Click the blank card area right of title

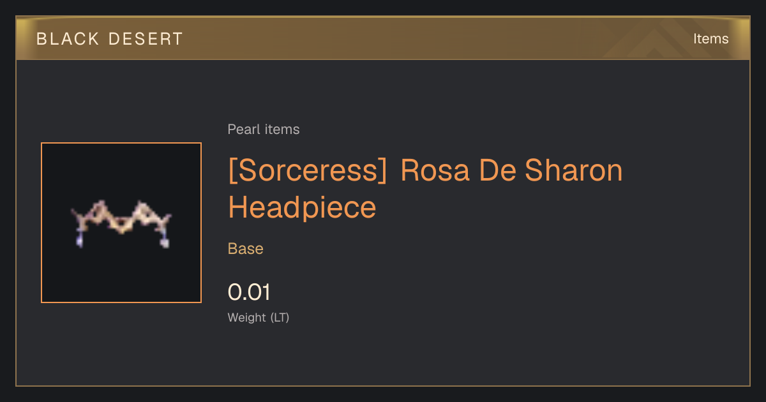pos(683,191)
